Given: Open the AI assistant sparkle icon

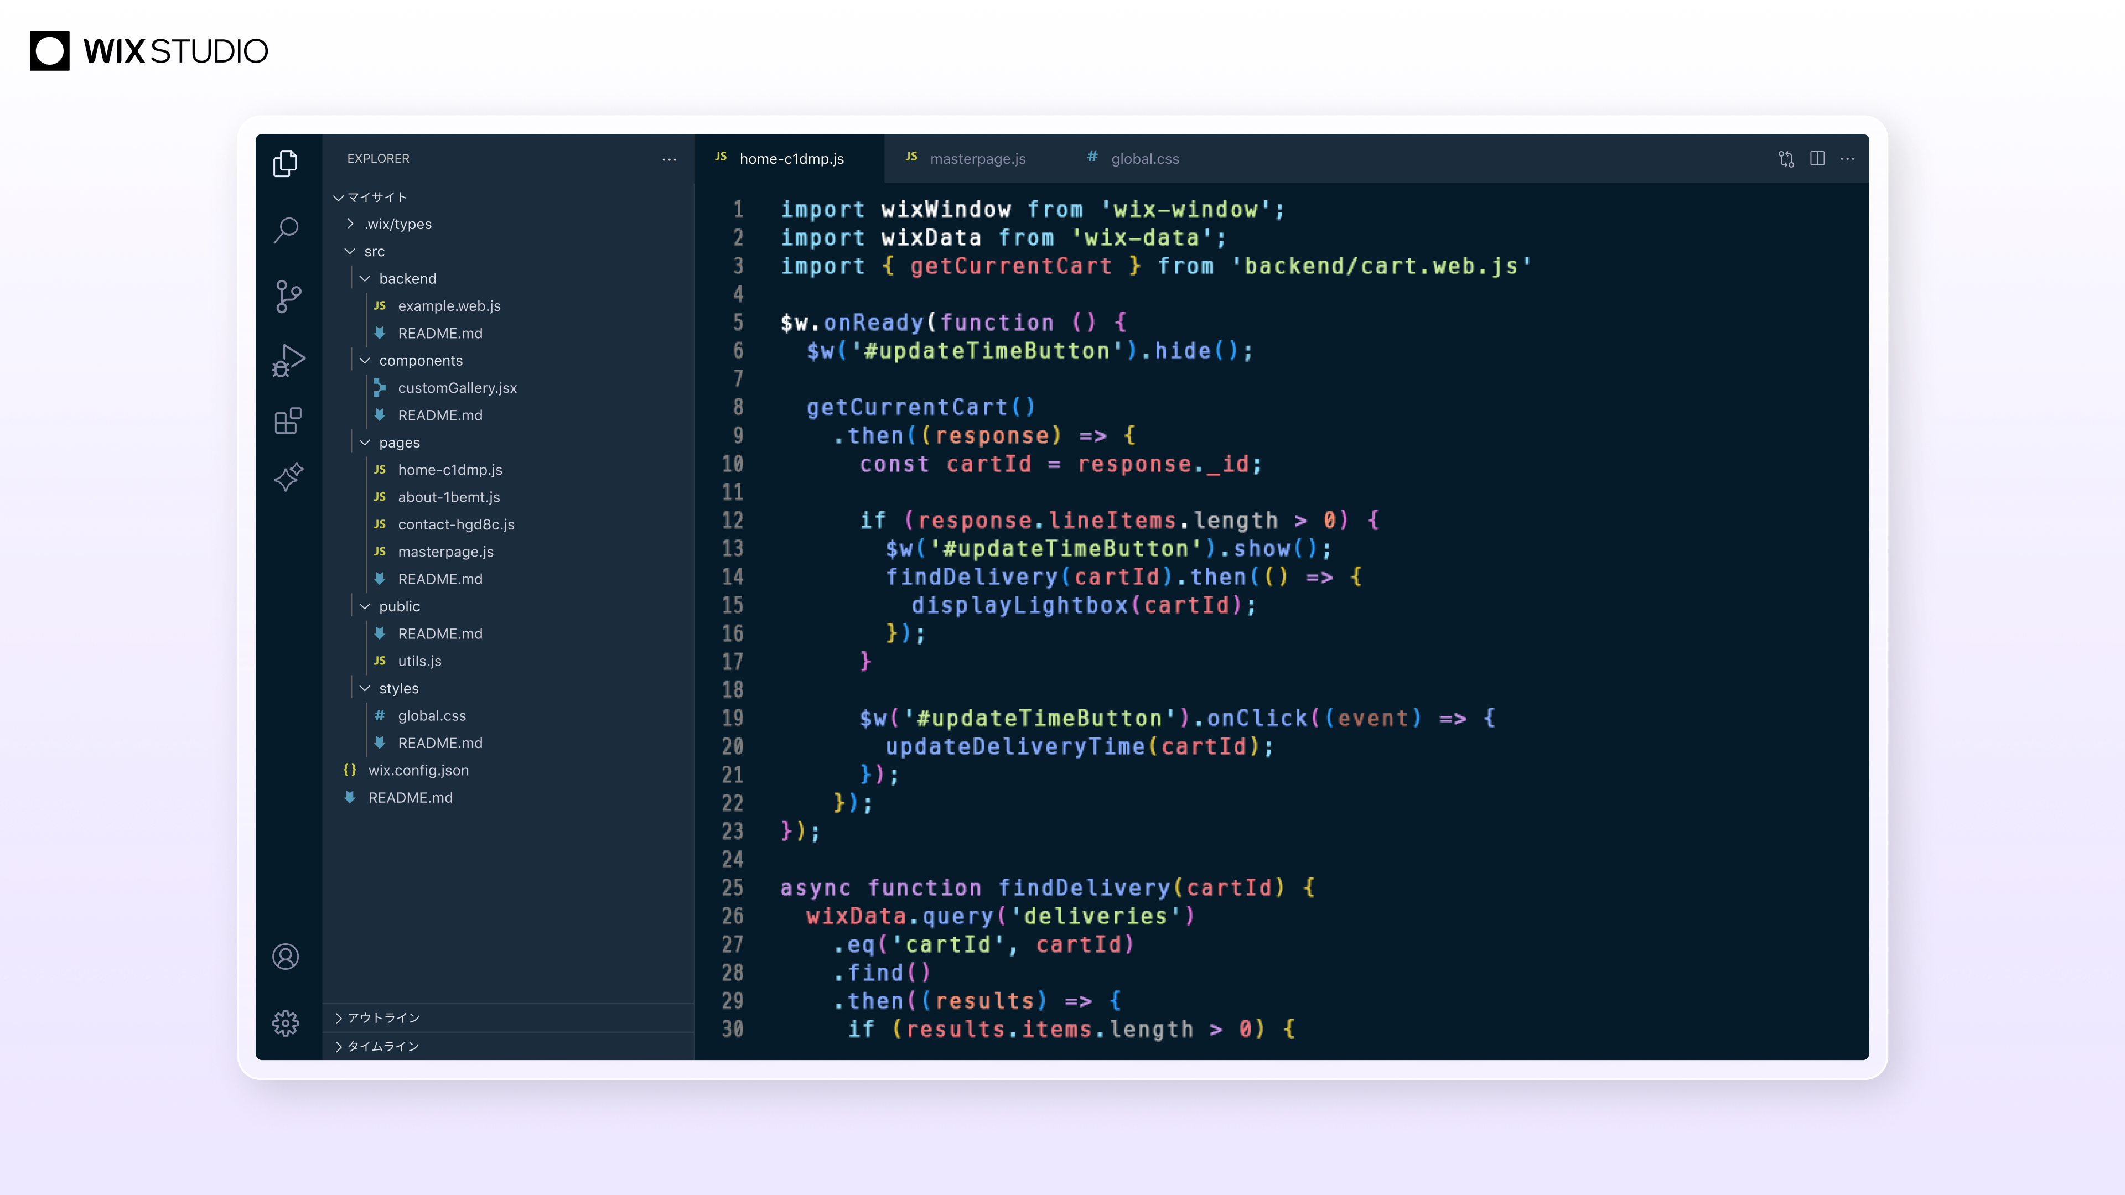Looking at the screenshot, I should click(286, 477).
